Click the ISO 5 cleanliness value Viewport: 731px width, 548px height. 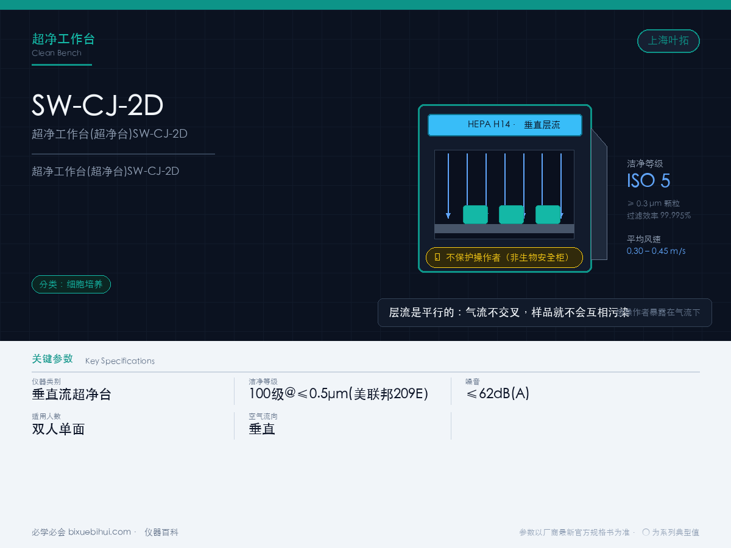pyautogui.click(x=649, y=180)
